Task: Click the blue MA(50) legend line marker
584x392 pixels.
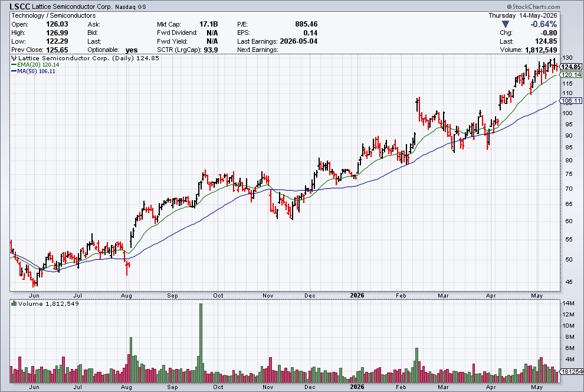Action: (14, 71)
